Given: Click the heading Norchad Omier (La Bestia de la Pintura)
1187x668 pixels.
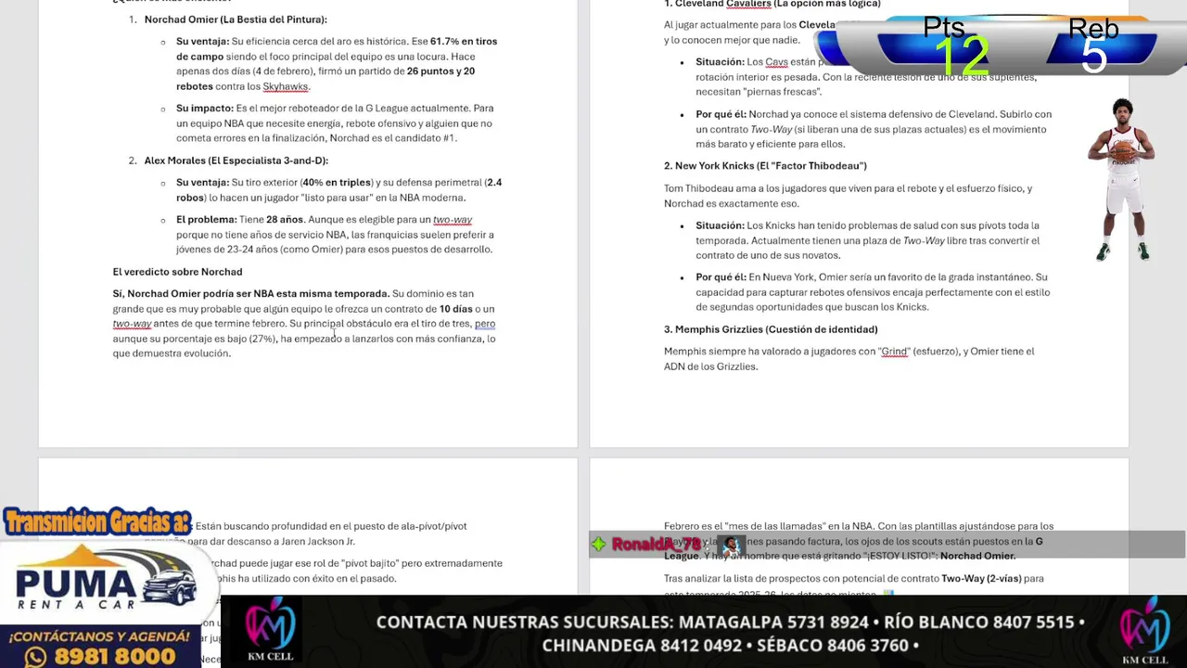Looking at the screenshot, I should [x=236, y=19].
